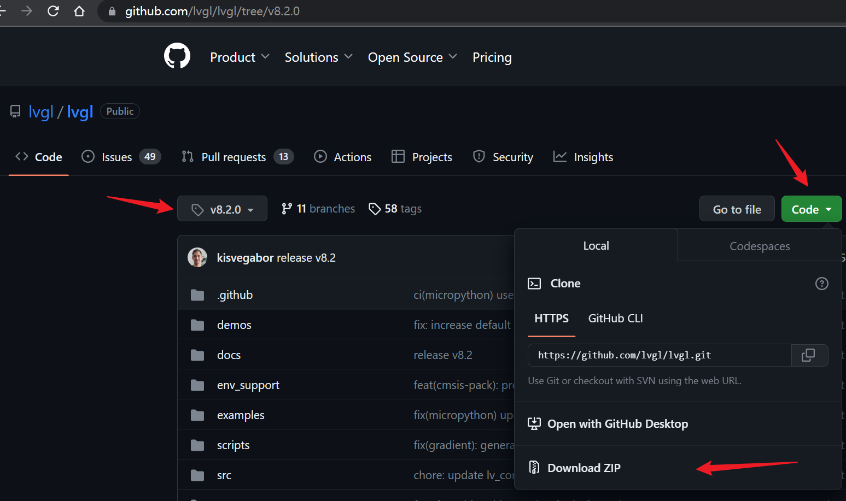Open the docs folder
846x501 pixels.
click(229, 355)
